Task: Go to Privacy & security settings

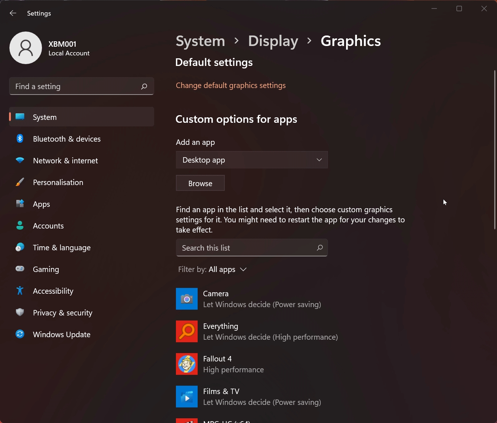Action: pyautogui.click(x=62, y=313)
